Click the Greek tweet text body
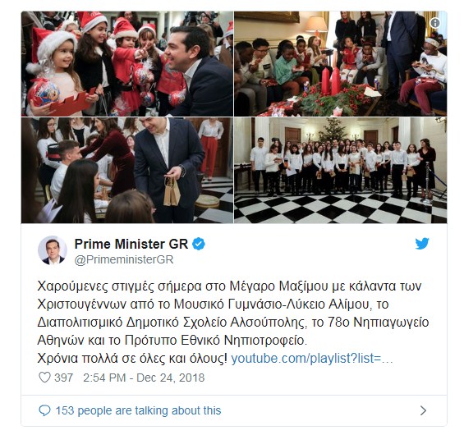Image resolution: width=464 pixels, height=435 pixels. click(233, 322)
